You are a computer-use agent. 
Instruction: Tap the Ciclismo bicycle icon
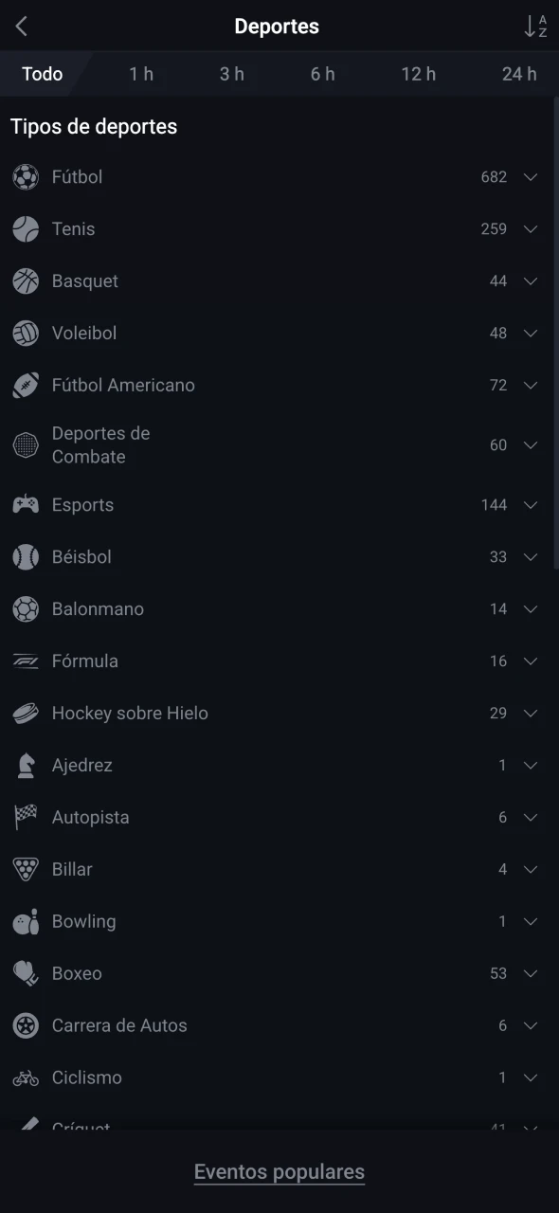[26, 1078]
